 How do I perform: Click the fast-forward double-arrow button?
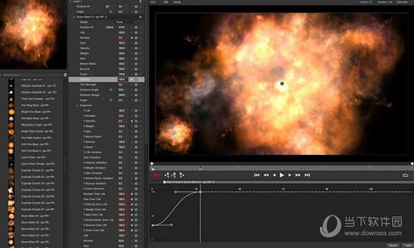[x=298, y=175]
